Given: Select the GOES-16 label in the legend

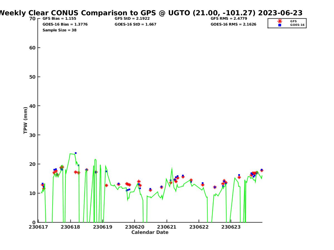Looking at the screenshot, I should [297, 25].
